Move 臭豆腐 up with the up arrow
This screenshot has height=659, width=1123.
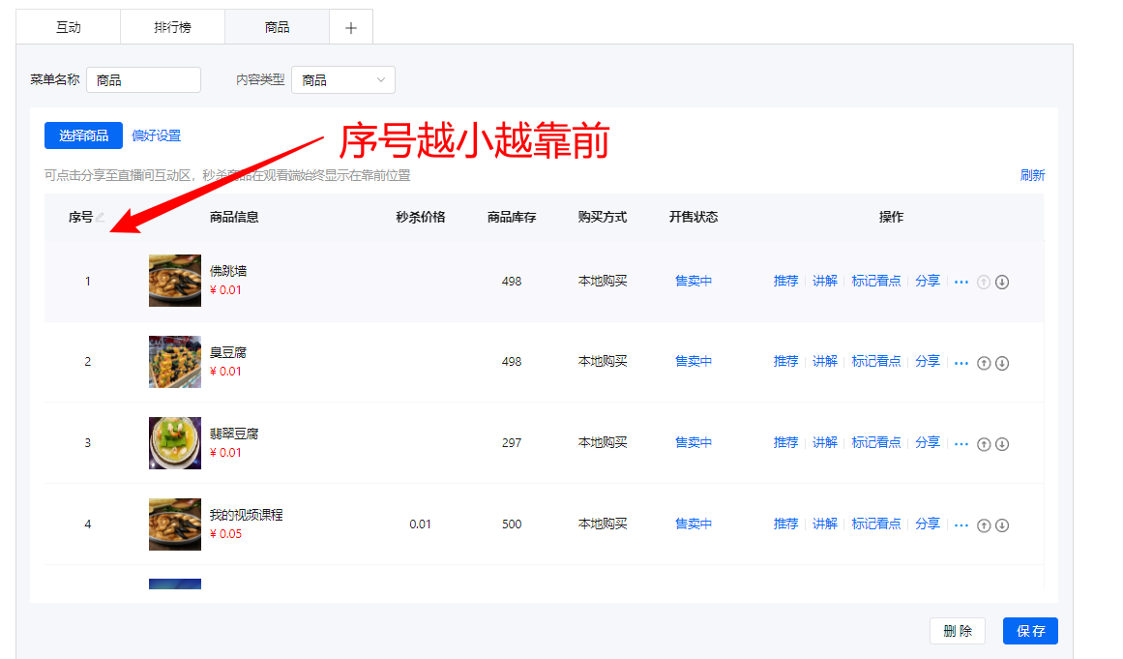point(984,364)
